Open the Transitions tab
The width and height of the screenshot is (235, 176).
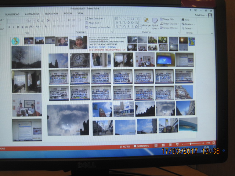tap(12, 14)
